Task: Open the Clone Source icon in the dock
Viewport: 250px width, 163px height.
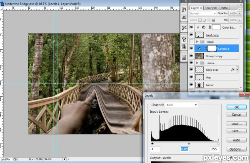Action: point(184,46)
